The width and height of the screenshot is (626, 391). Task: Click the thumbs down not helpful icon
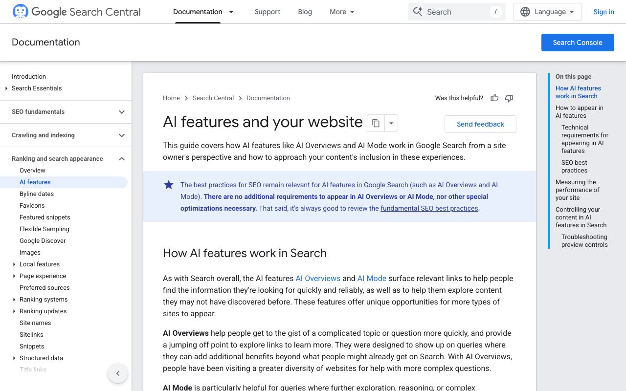(x=509, y=98)
